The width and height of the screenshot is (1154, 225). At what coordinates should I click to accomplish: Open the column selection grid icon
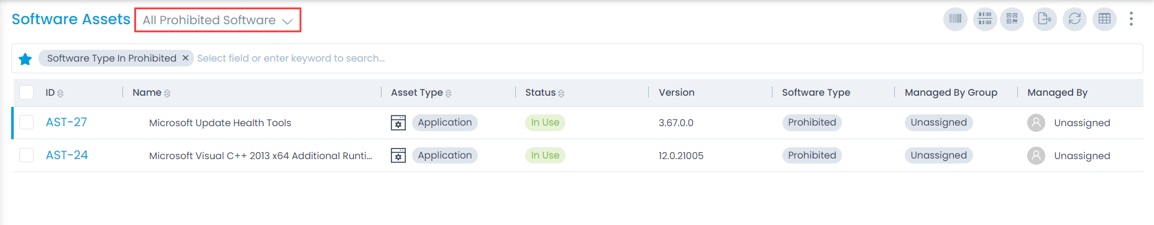(1104, 19)
